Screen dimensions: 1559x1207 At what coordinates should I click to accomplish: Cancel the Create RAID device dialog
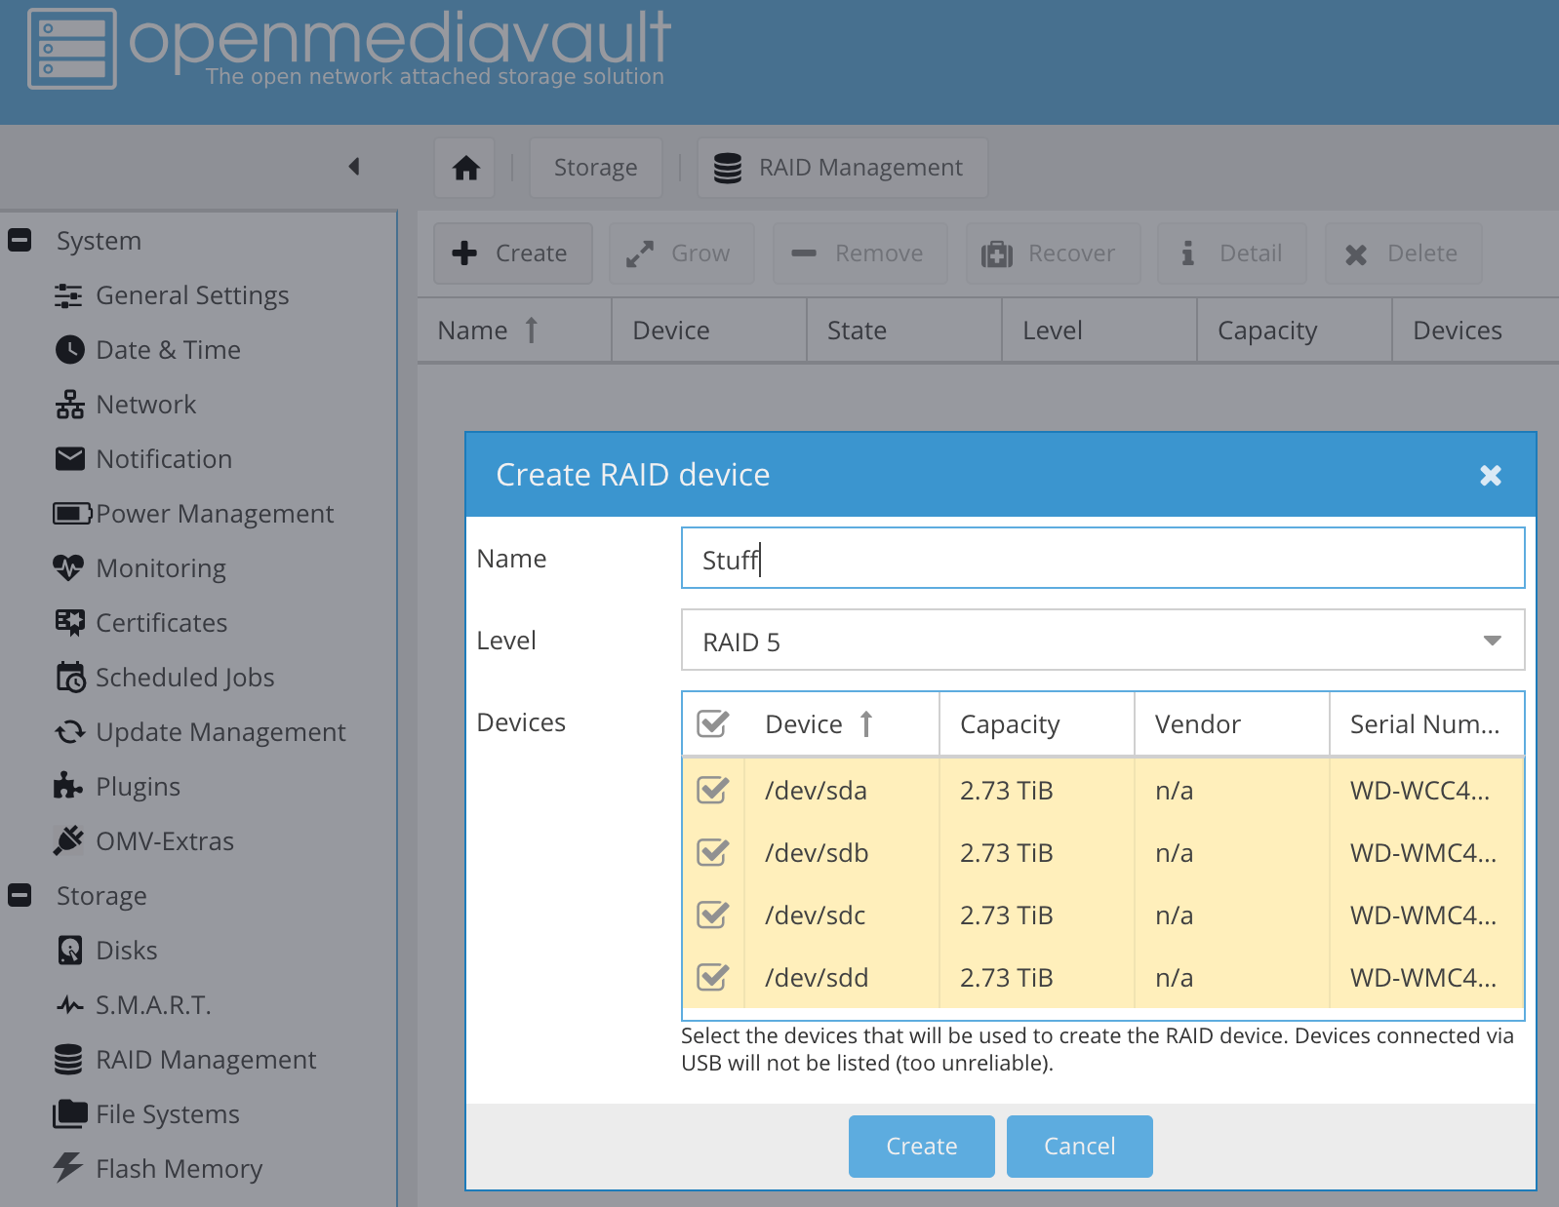tap(1079, 1147)
